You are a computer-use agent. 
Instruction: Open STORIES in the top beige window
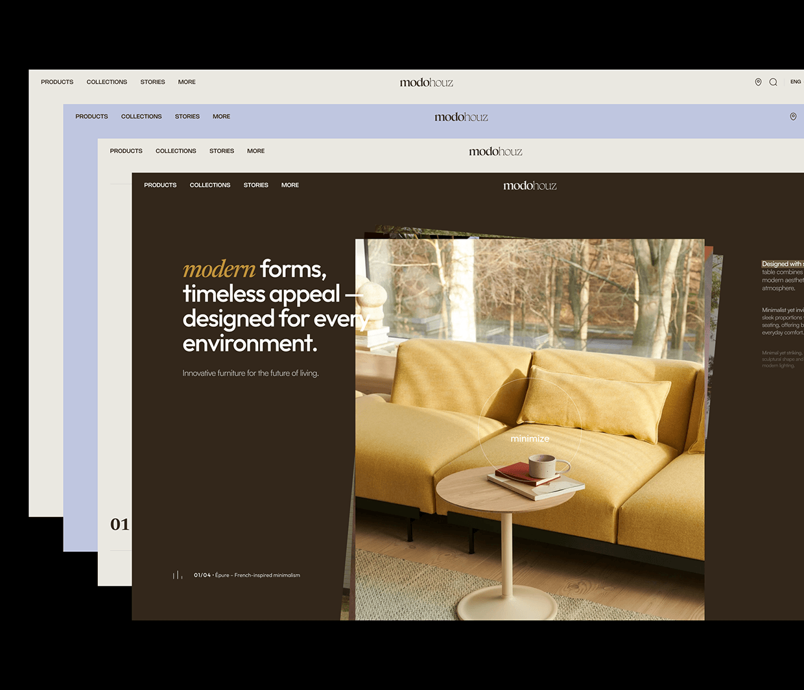[x=153, y=82]
